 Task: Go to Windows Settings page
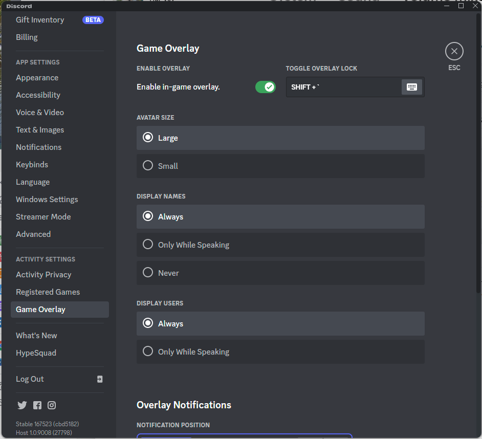tap(47, 199)
